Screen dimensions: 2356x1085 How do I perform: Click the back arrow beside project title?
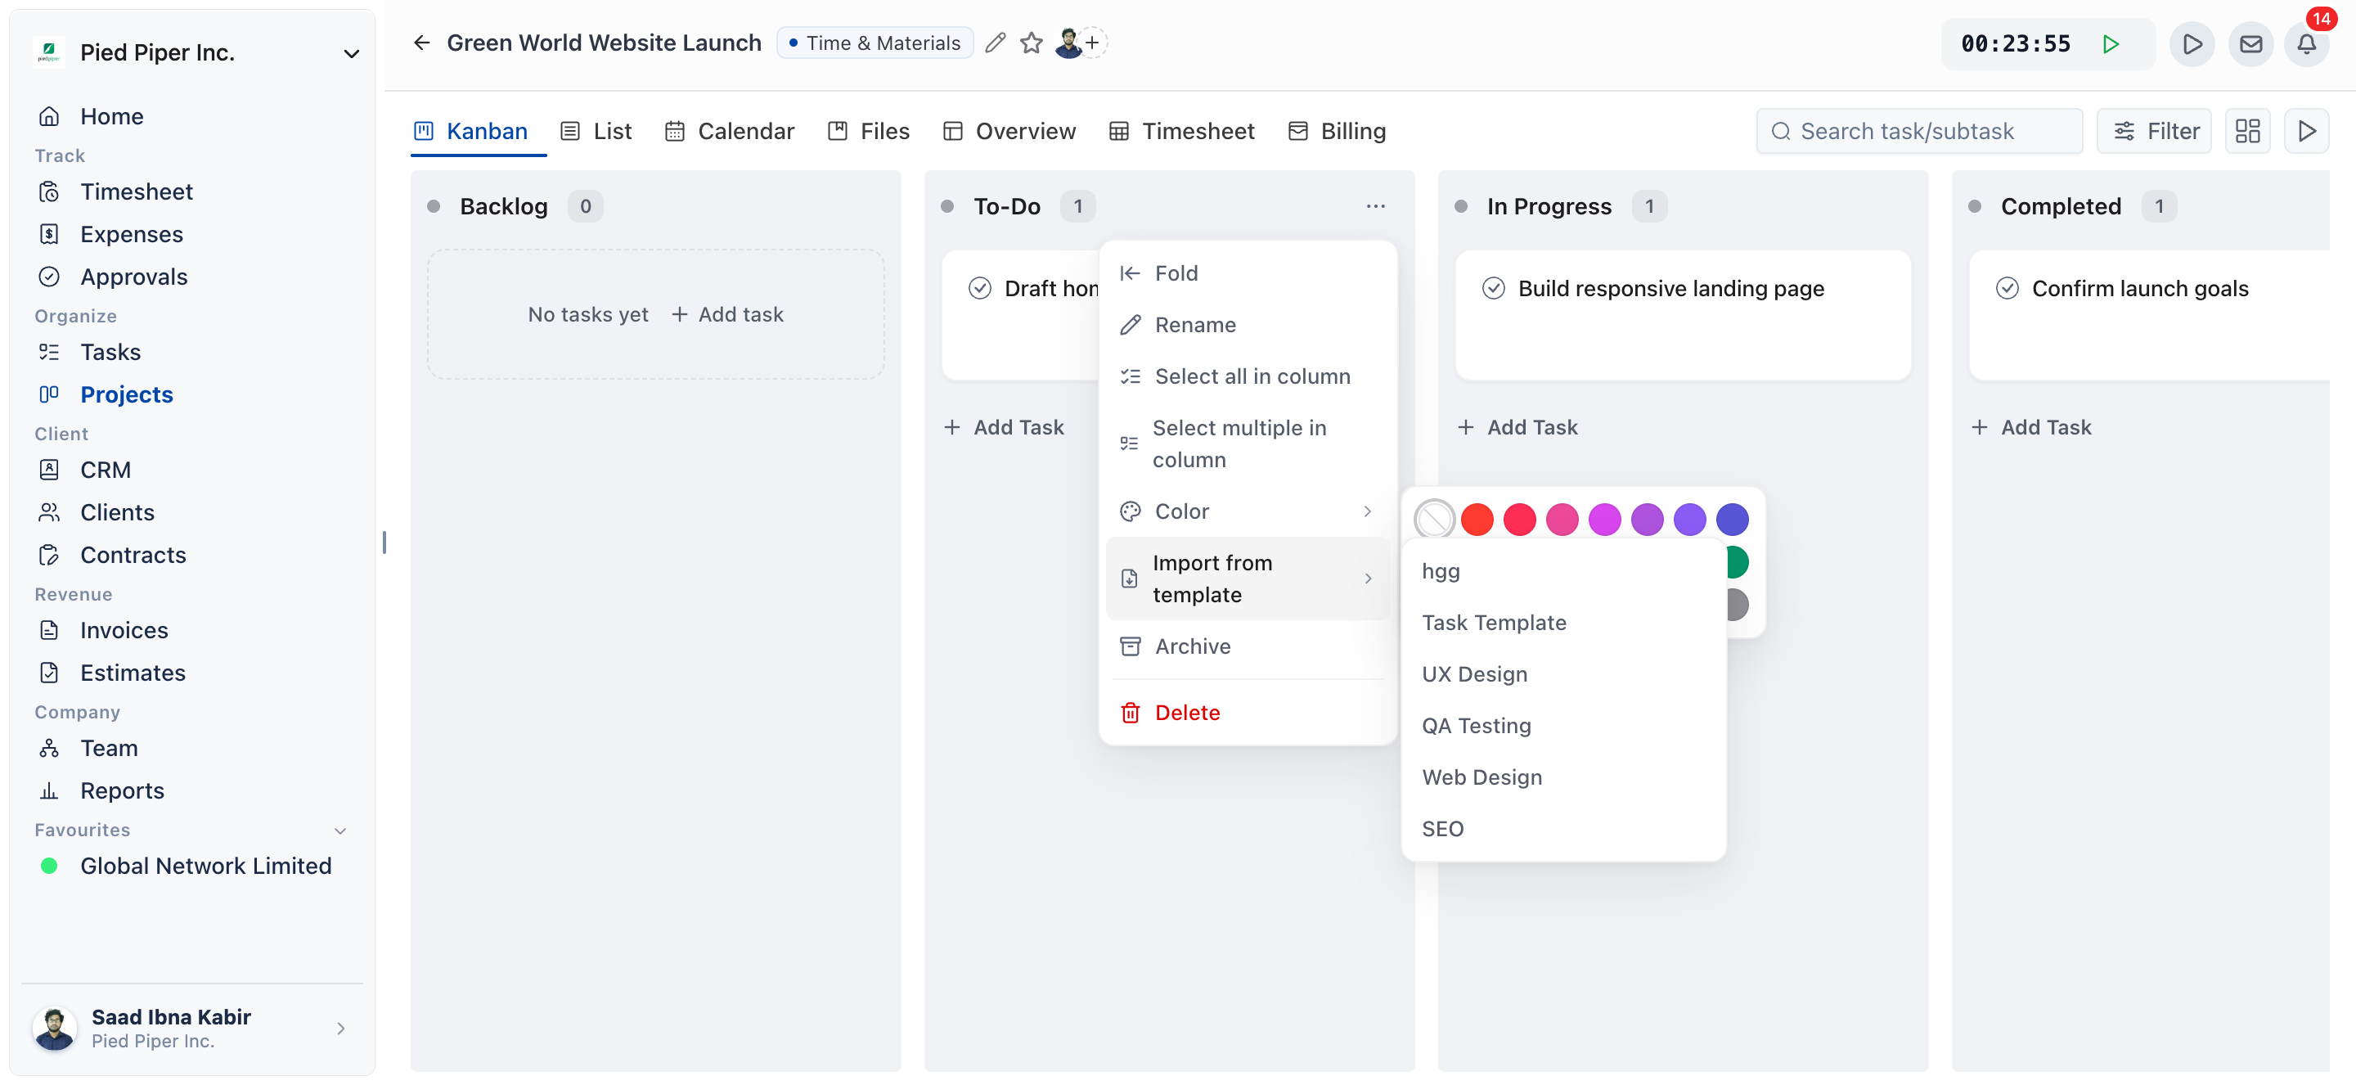coord(421,43)
